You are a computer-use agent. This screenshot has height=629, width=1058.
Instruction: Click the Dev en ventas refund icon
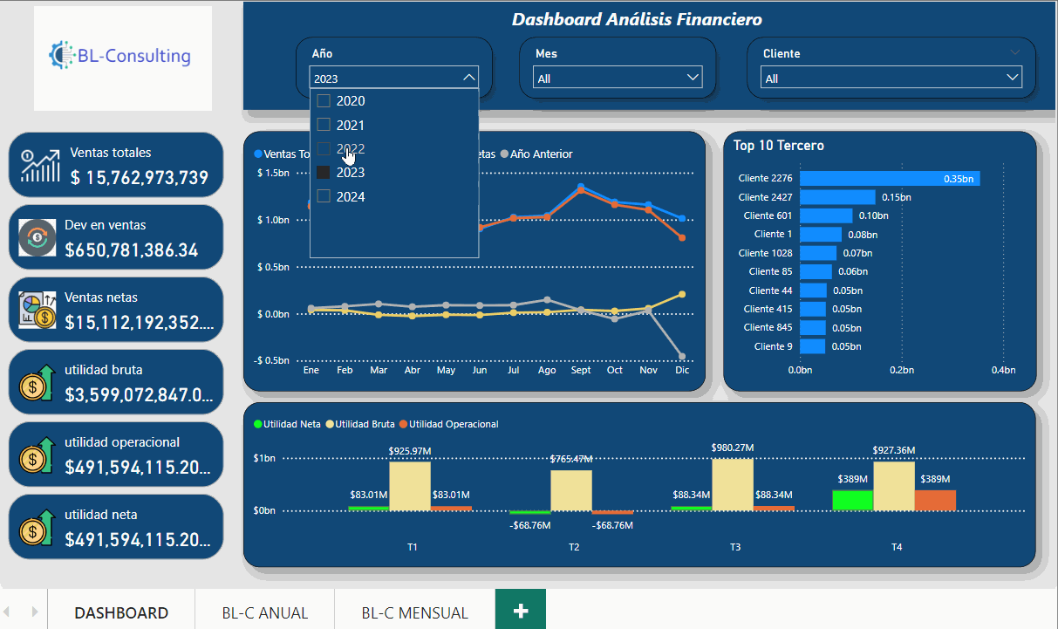[38, 238]
